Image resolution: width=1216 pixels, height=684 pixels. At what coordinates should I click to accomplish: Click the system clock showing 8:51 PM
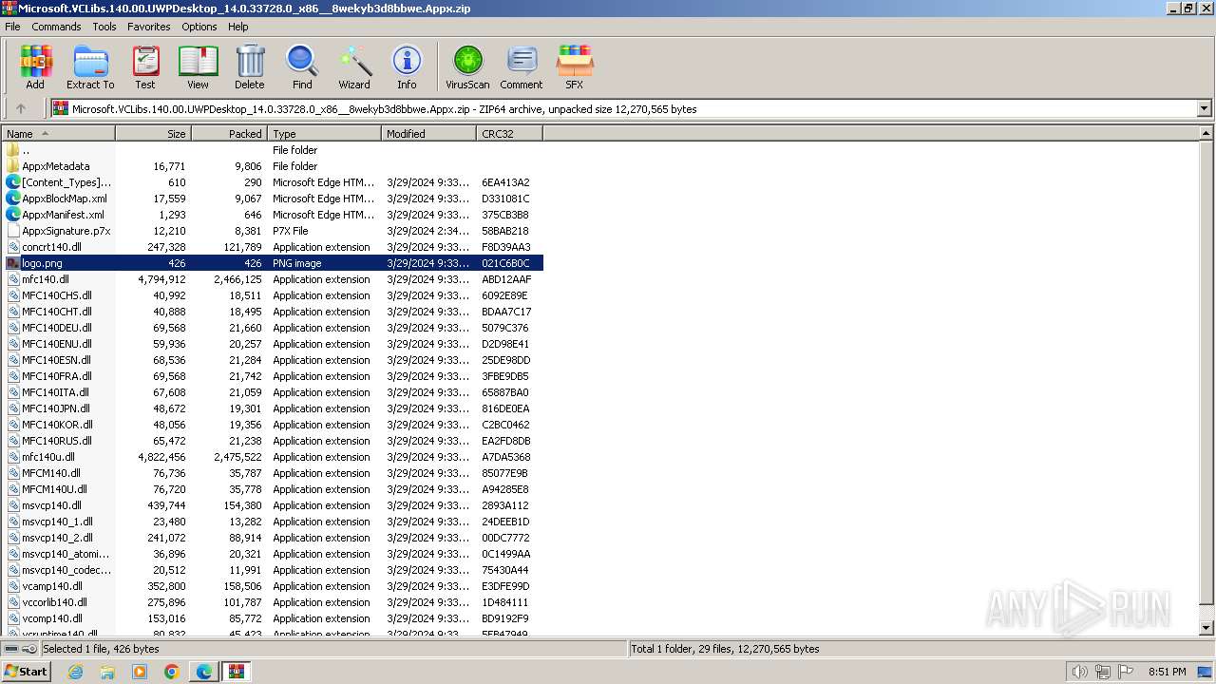[x=1168, y=672]
